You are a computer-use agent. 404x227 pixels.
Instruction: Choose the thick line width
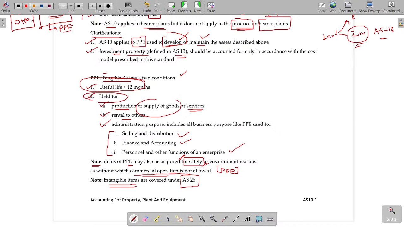[79, 6]
